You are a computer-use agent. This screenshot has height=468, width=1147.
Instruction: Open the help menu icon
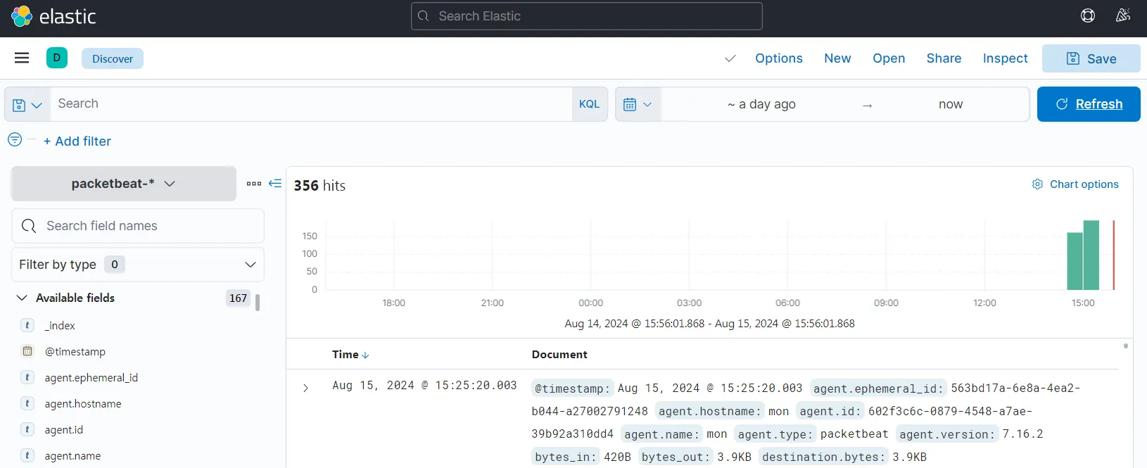tap(1088, 15)
